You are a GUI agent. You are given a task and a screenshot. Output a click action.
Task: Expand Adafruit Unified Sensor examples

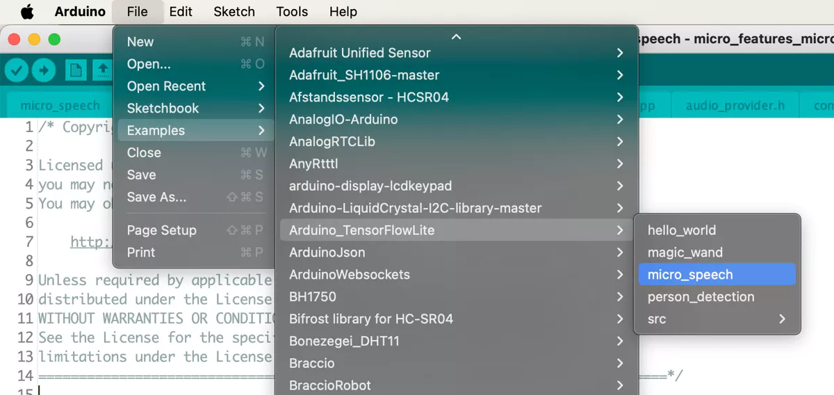(457, 53)
